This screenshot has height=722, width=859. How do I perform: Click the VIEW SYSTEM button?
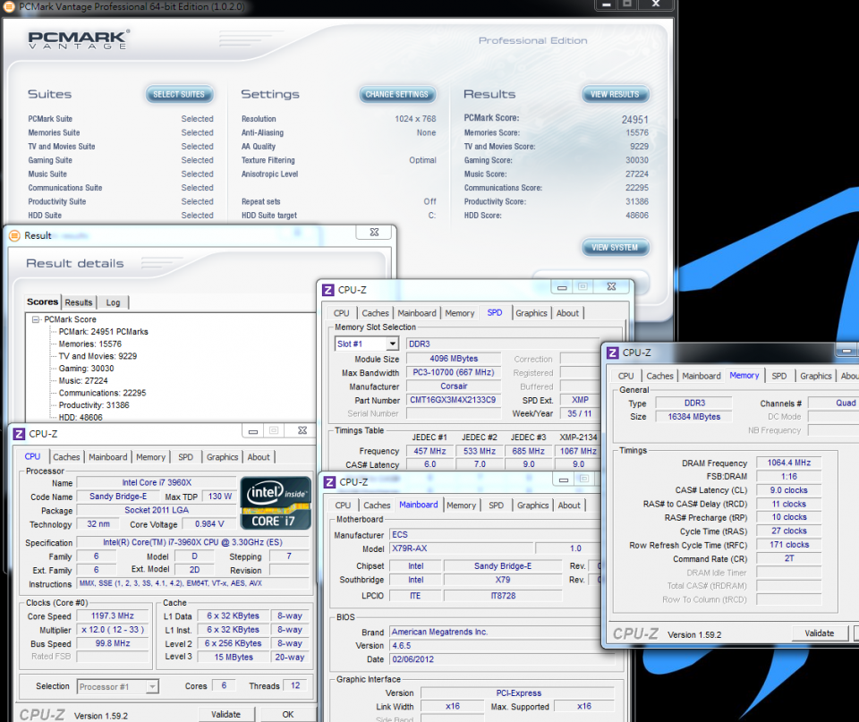pyautogui.click(x=615, y=248)
